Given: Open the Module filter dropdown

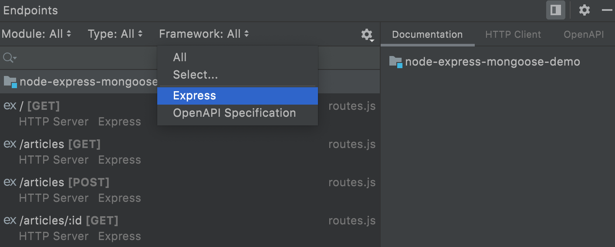Looking at the screenshot, I should pos(37,34).
